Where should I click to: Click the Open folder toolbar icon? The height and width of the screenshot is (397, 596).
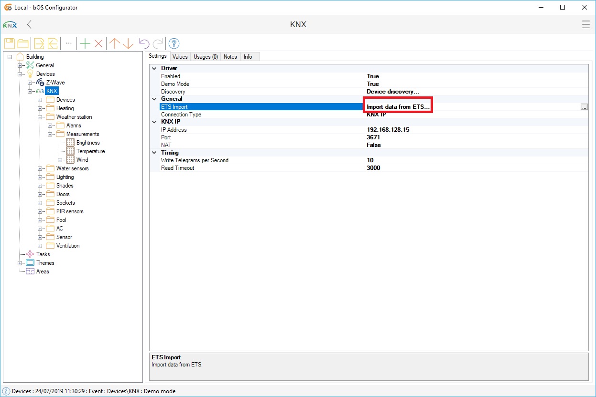[x=22, y=43]
